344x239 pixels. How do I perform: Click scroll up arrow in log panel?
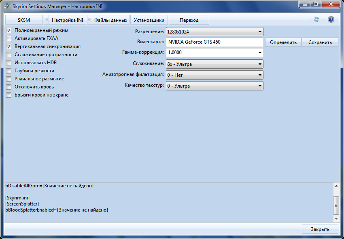click(336, 186)
